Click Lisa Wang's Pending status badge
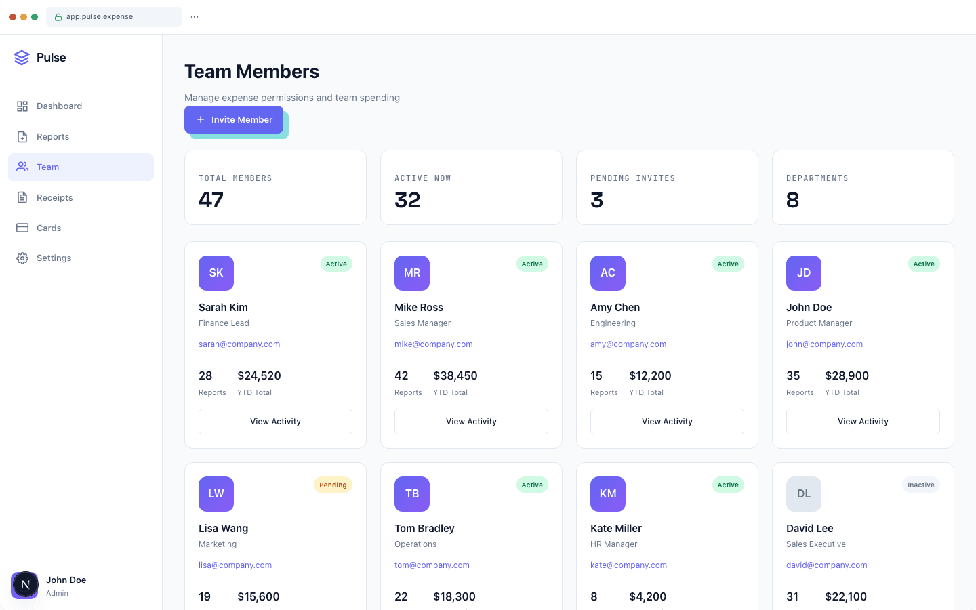976x610 pixels. (333, 485)
